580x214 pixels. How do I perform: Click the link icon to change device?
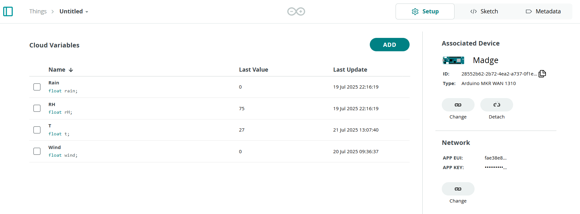pyautogui.click(x=458, y=104)
